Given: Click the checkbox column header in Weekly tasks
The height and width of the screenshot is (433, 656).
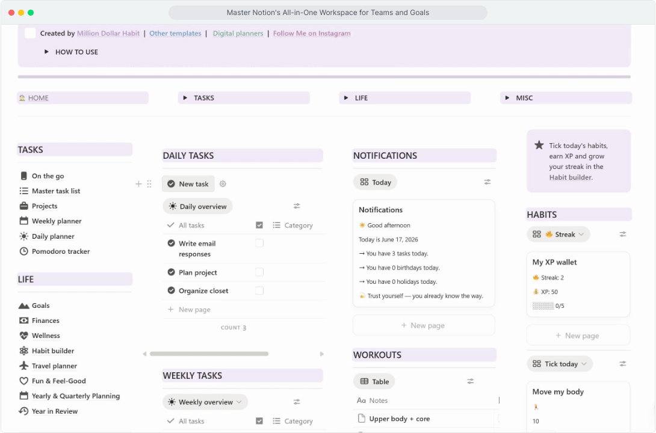Looking at the screenshot, I should click(259, 421).
